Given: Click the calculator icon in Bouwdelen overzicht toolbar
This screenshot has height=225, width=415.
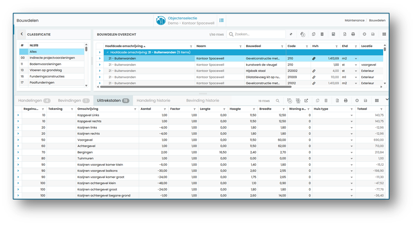Looking at the screenshot, I should pyautogui.click(x=334, y=34).
